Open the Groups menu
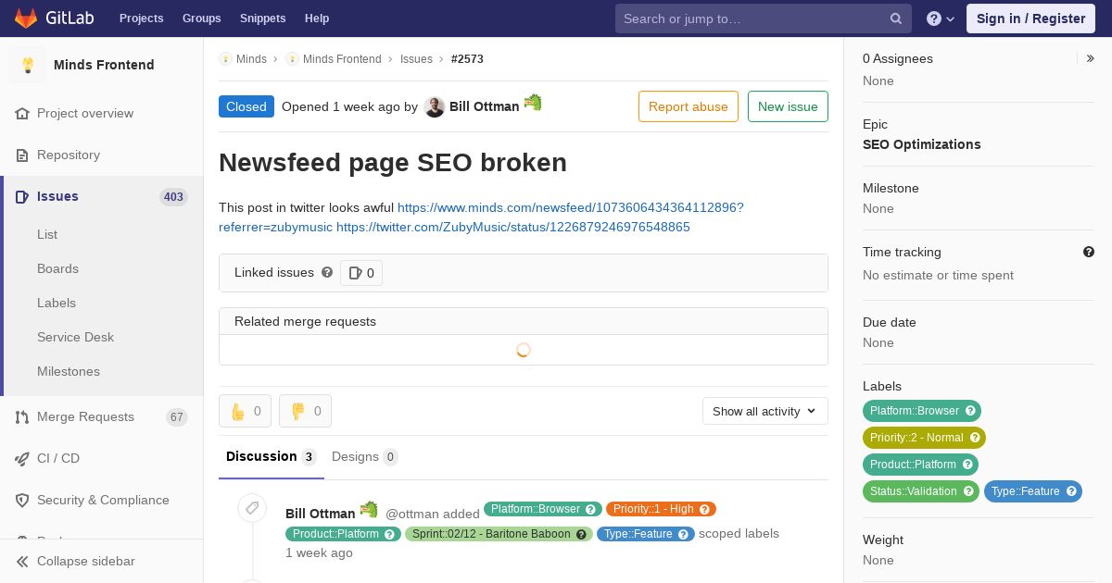The image size is (1112, 583). pyautogui.click(x=201, y=19)
